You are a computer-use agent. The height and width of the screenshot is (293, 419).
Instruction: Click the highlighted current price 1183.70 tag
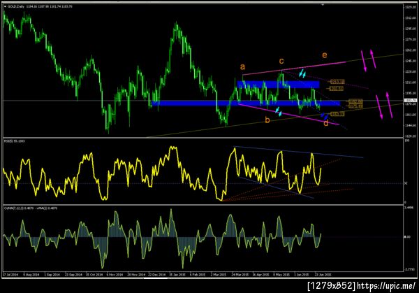tap(410, 100)
